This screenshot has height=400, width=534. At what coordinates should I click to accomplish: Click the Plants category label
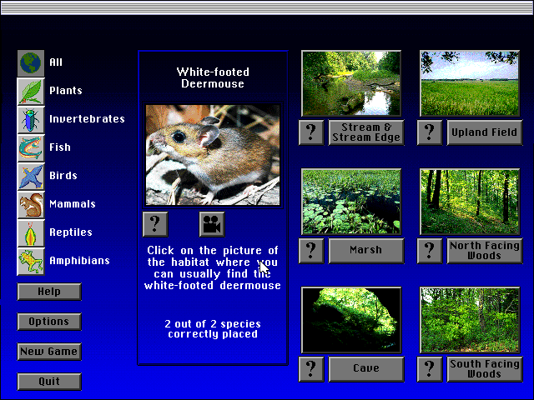point(66,91)
